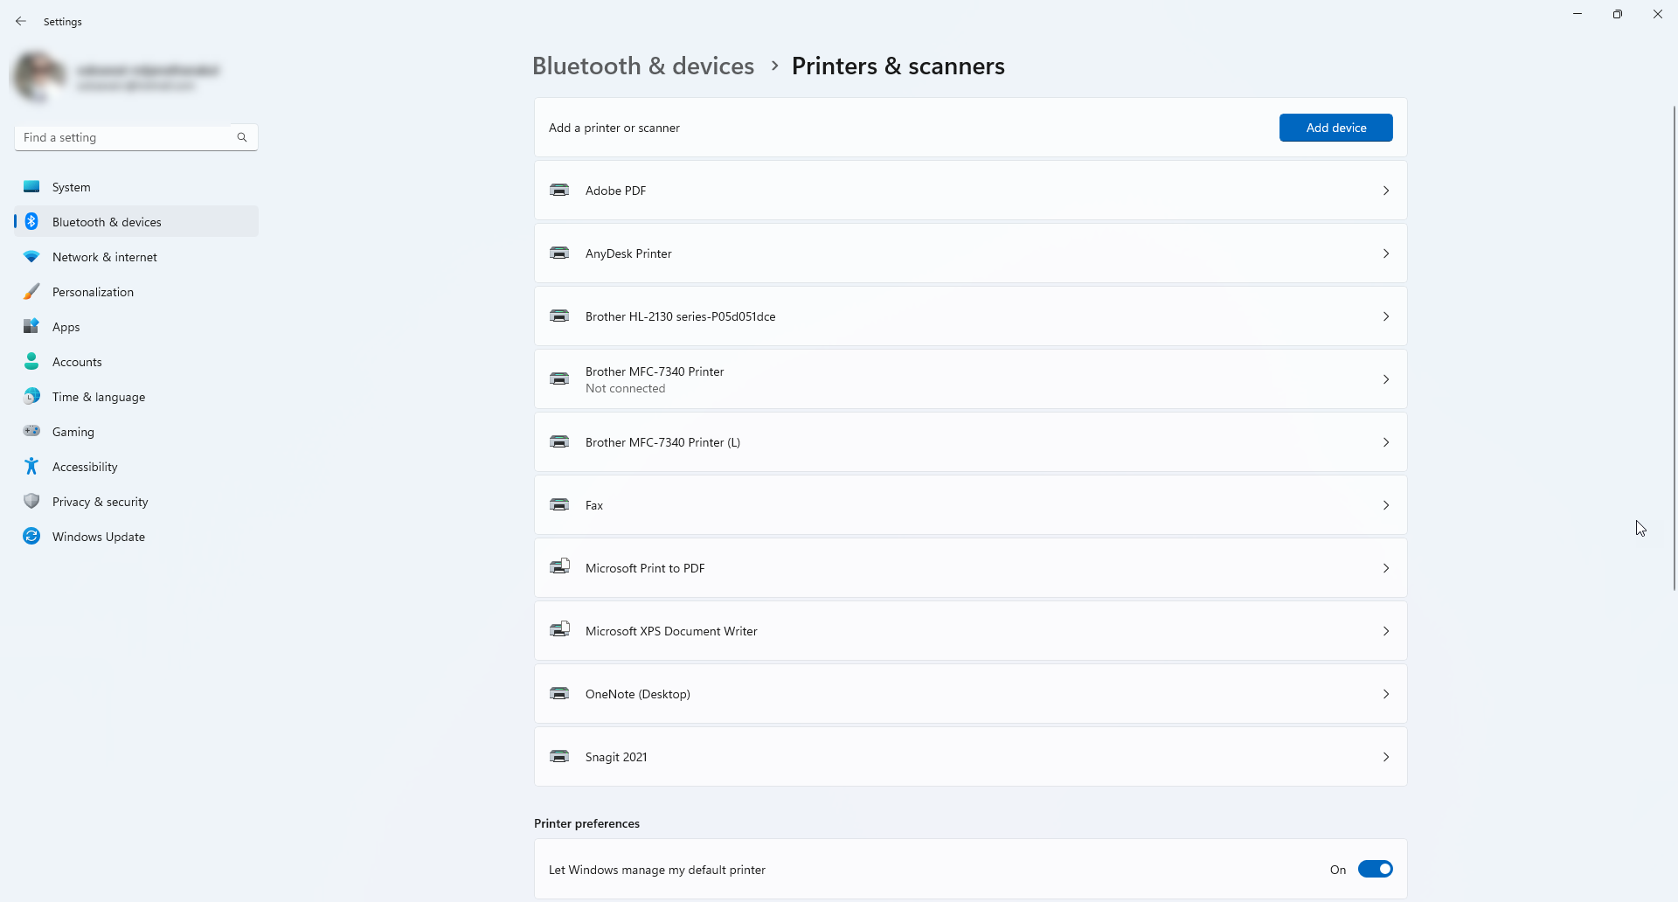
Task: Click the search magnifier icon
Action: [x=242, y=137]
